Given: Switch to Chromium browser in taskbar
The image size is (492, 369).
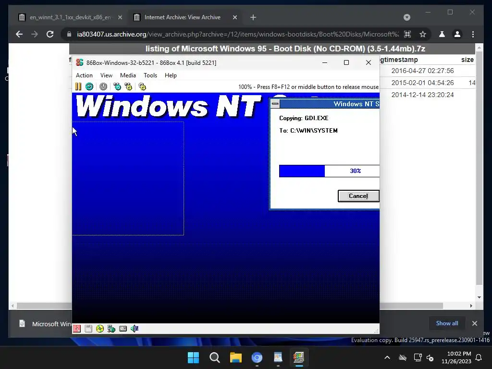Looking at the screenshot, I should coord(257,357).
